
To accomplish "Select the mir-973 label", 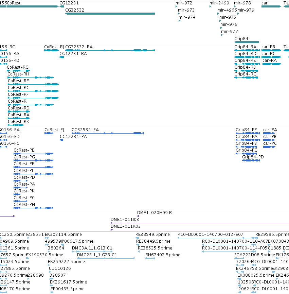I will pos(186,10).
